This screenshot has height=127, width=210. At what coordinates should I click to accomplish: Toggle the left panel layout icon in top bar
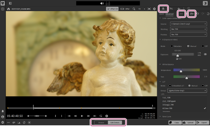point(10,3)
